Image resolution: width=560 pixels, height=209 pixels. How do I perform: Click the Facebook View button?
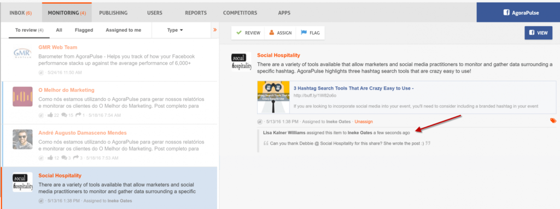coord(538,33)
